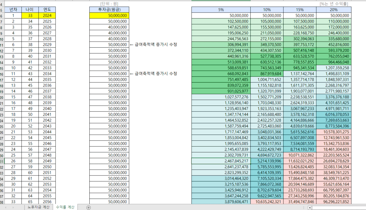Select the cell 244,756,563
This screenshot has height=210, width=366.
[221, 39]
